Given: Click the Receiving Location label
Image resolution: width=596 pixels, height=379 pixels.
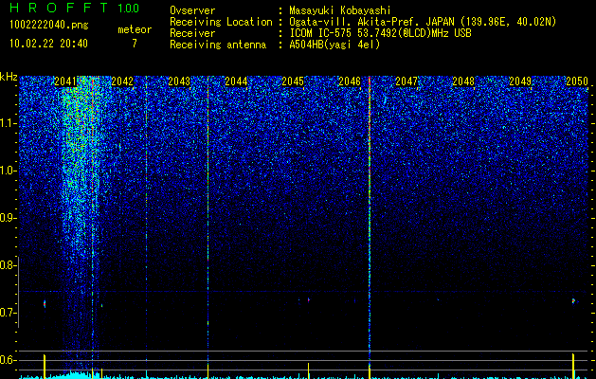Looking at the screenshot, I should (x=221, y=22).
